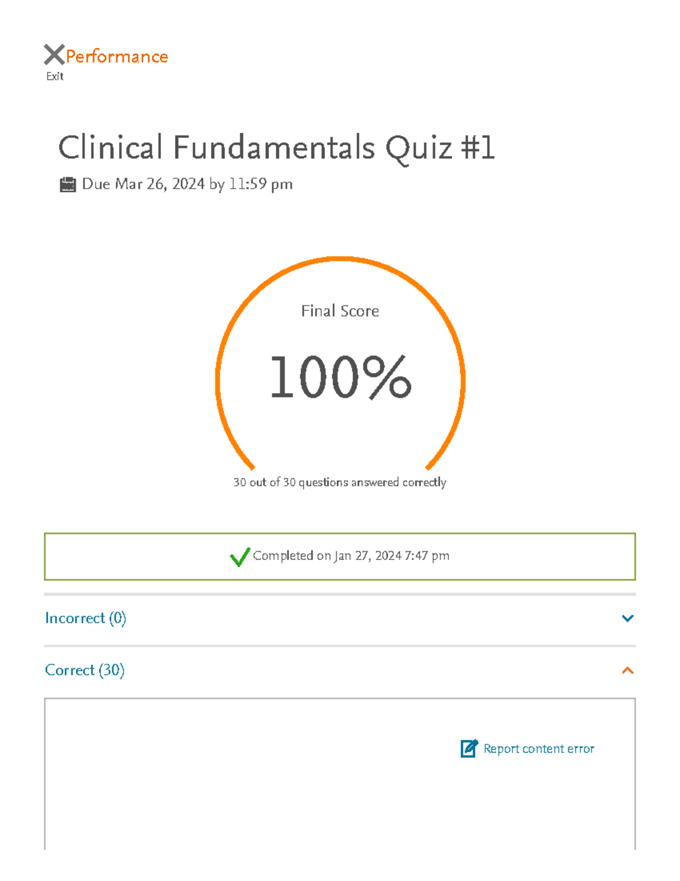Expand the Incorrect (0) section via its chevron
680x881 pixels.
pos(627,618)
